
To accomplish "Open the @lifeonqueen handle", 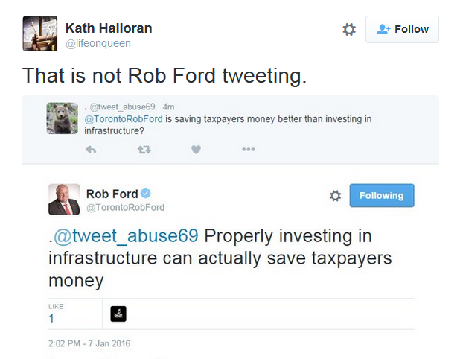I will [98, 43].
